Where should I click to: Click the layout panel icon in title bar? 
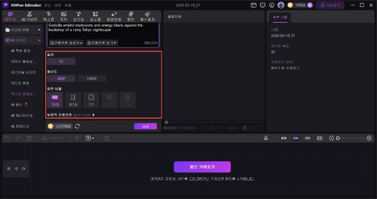tap(253, 5)
